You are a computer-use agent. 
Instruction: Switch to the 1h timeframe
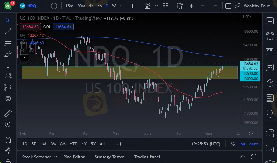tap(91, 6)
